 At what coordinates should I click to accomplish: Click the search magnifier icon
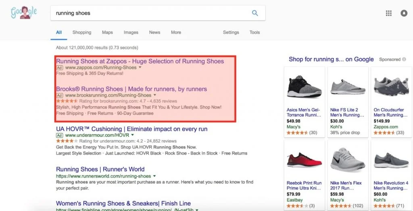pos(255,13)
